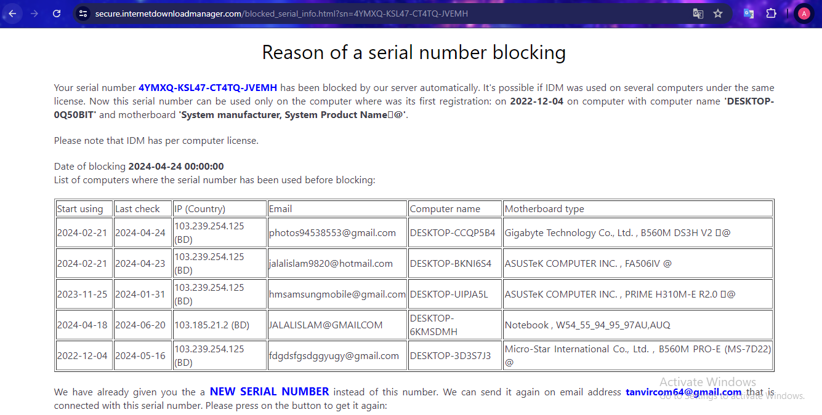Click last check date 2024-05-16
Screen dimensions: 822x415
[x=140, y=355]
